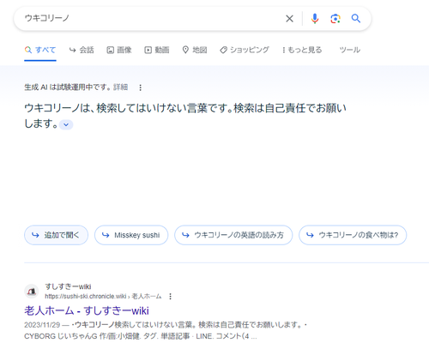This screenshot has width=429, height=349.
Task: Click the 追加で聞く chip
Action: tap(56, 235)
